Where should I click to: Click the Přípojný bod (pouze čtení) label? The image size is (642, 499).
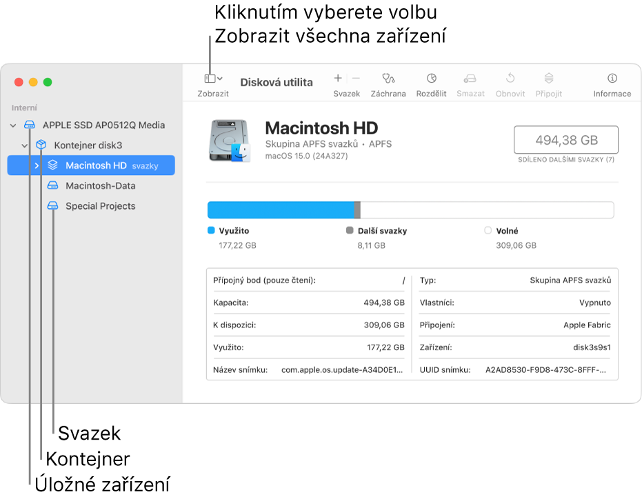(x=265, y=281)
